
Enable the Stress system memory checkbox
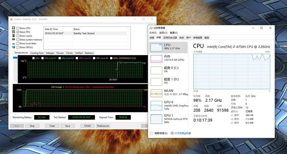18,40
